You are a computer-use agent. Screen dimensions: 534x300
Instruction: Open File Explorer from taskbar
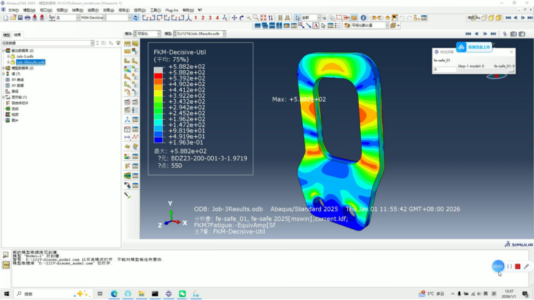click(x=141, y=294)
